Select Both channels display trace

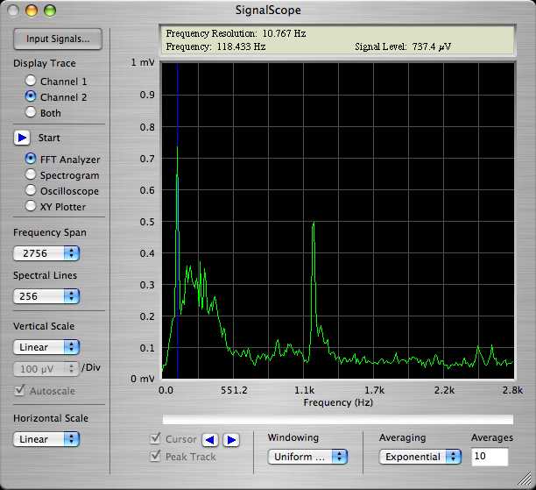coord(32,113)
